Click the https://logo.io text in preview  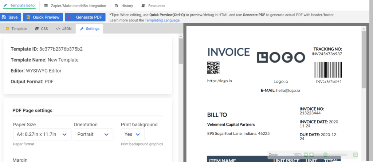point(220,81)
